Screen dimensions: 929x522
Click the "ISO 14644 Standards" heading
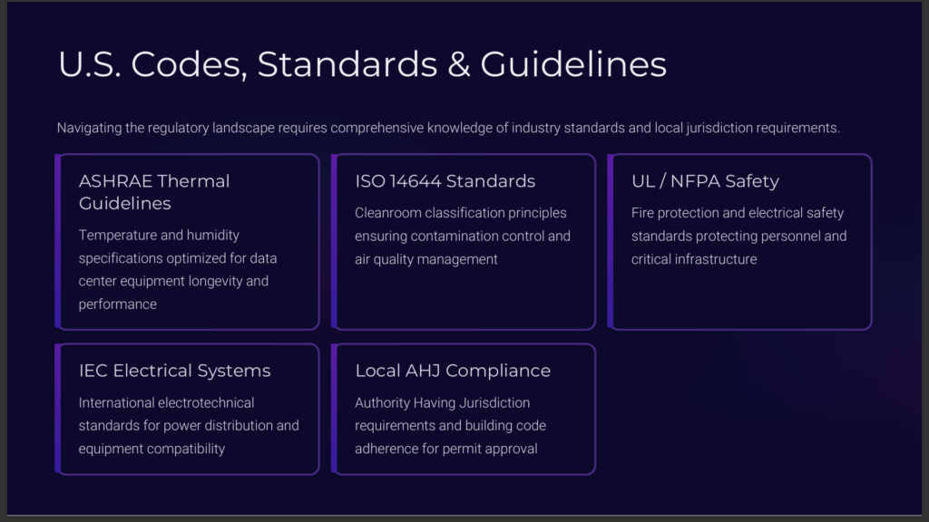(445, 181)
